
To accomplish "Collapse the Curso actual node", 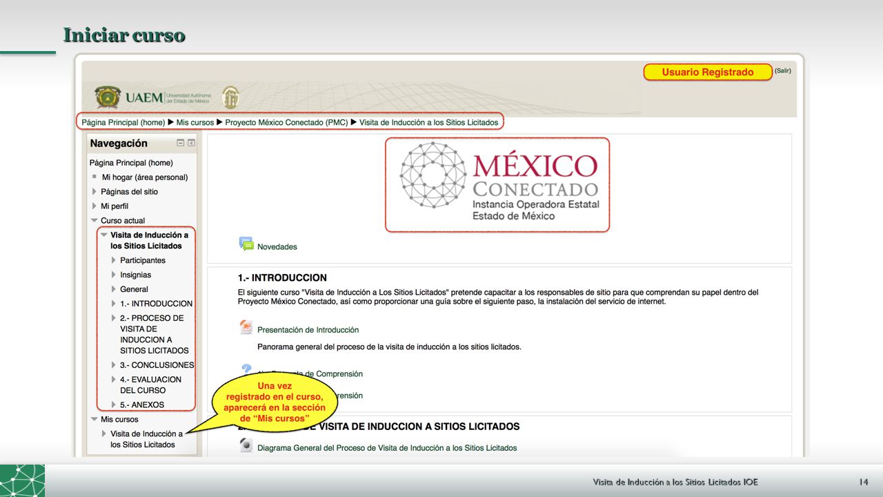I will (x=95, y=221).
